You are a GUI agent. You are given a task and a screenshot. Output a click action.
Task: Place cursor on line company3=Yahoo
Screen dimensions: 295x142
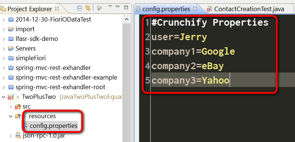point(190,81)
